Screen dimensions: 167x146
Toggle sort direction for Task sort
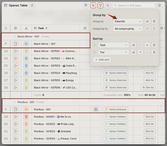click(x=133, y=45)
